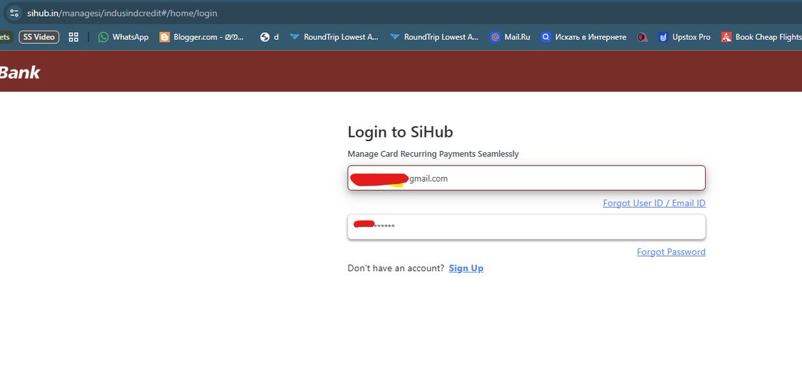The height and width of the screenshot is (374, 802).
Task: Click the Forgot Password link
Action: [x=671, y=252]
